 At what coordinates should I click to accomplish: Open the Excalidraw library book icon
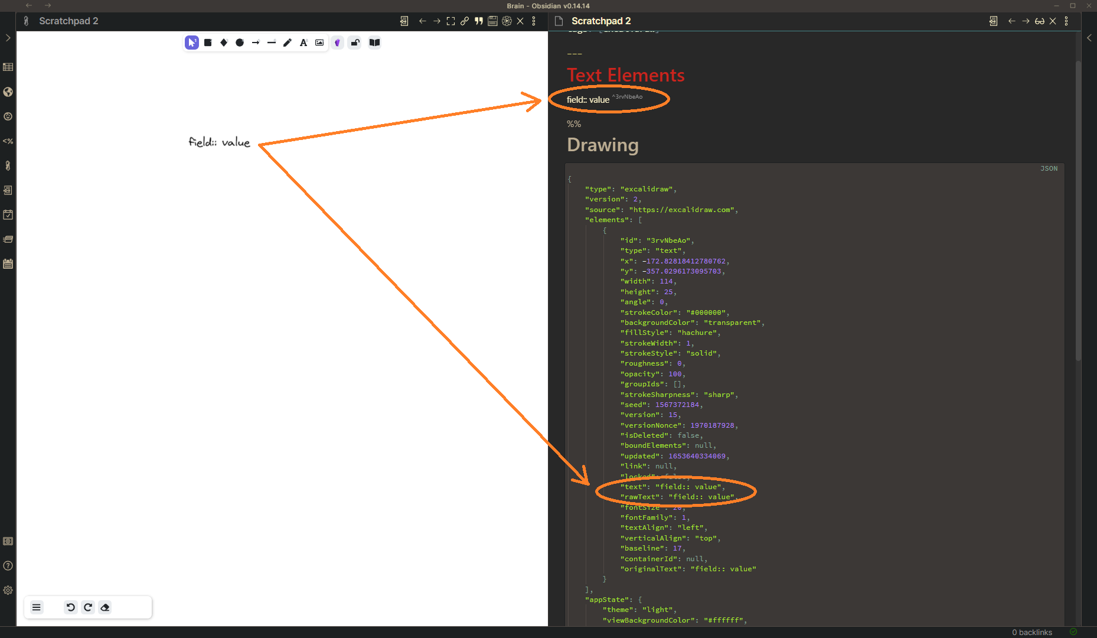[374, 43]
